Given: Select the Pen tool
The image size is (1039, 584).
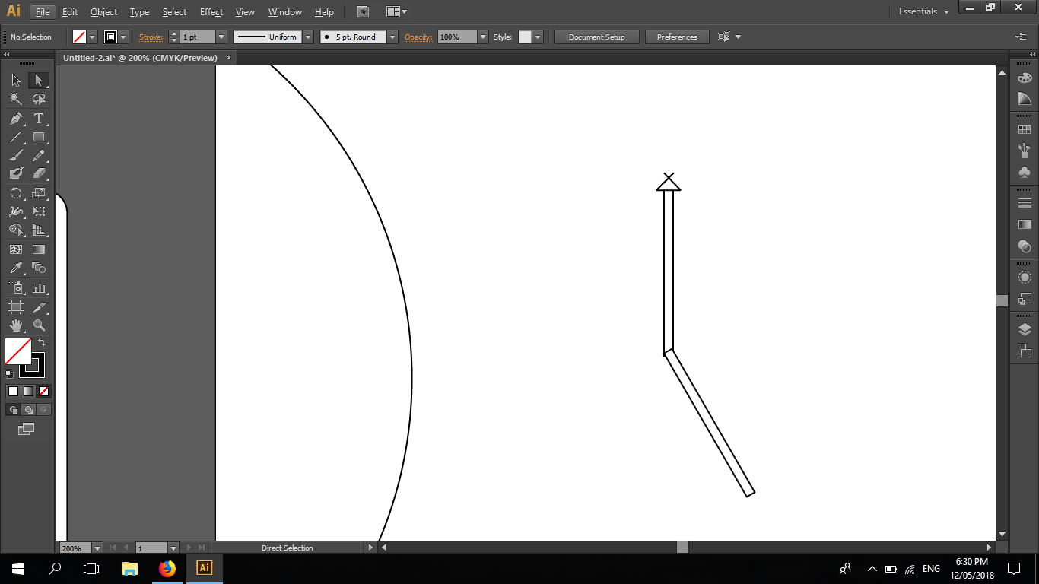Looking at the screenshot, I should coord(16,119).
